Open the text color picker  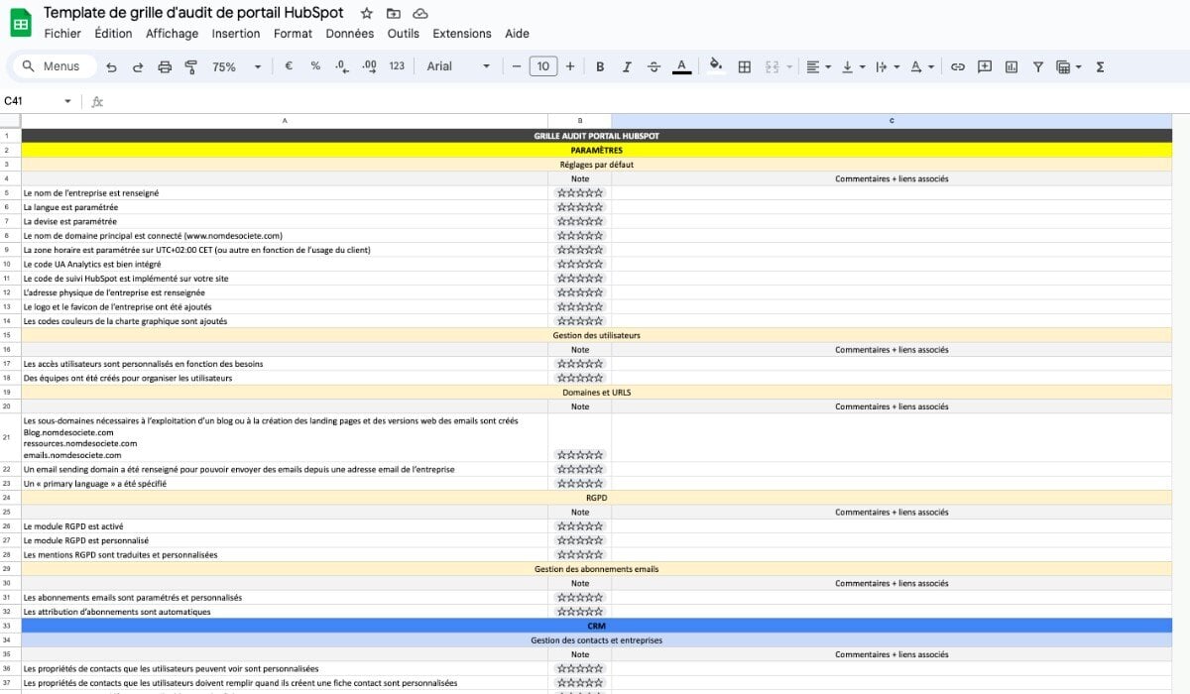pyautogui.click(x=681, y=66)
